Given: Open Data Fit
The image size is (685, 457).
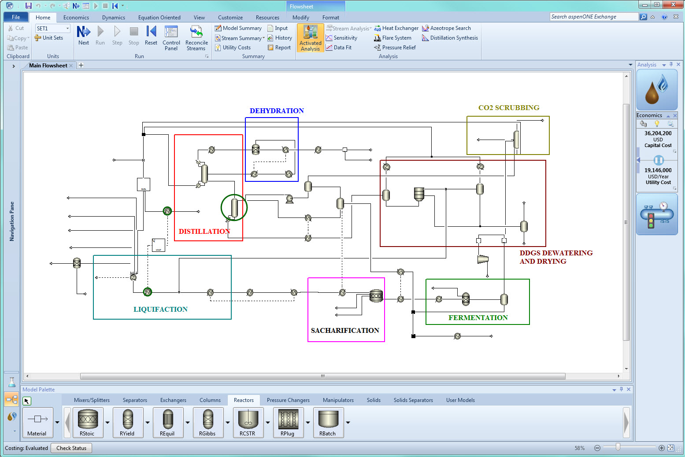Looking at the screenshot, I should click(339, 48).
